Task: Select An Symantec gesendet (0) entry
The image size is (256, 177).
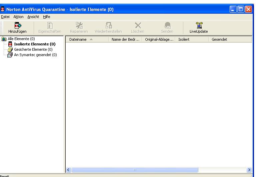Action: (35, 55)
